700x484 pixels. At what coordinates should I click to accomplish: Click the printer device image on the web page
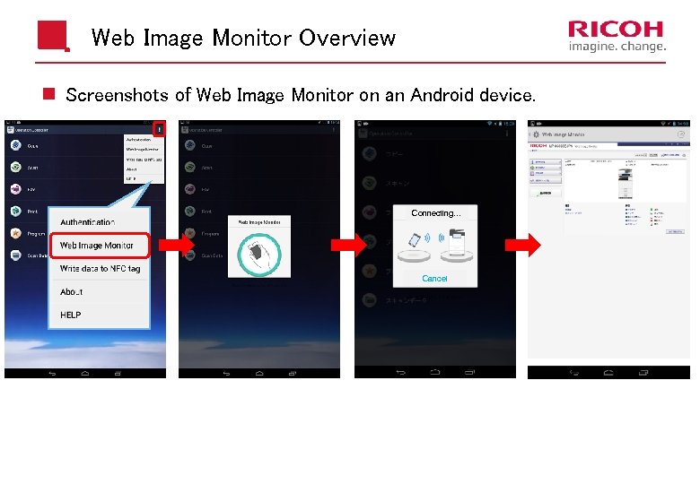click(625, 183)
